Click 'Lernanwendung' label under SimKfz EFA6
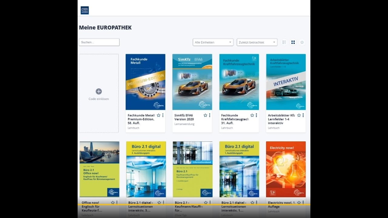Screen dimensions: 388x218 coord(184,124)
